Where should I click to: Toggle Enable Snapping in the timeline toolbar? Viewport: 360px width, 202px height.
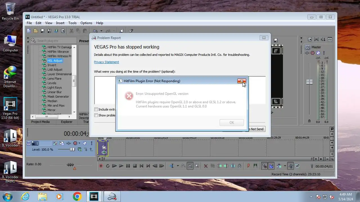click(x=264, y=166)
